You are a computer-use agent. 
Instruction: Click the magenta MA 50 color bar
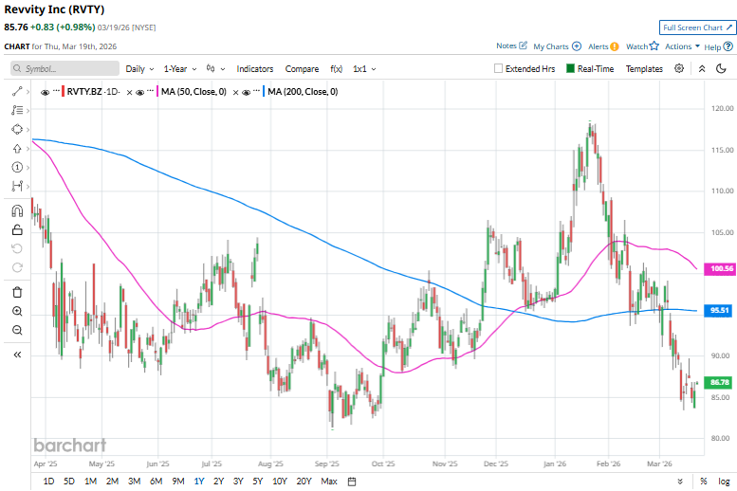point(157,92)
